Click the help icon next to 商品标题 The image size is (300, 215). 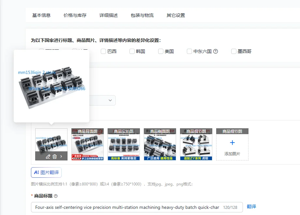tap(56, 196)
